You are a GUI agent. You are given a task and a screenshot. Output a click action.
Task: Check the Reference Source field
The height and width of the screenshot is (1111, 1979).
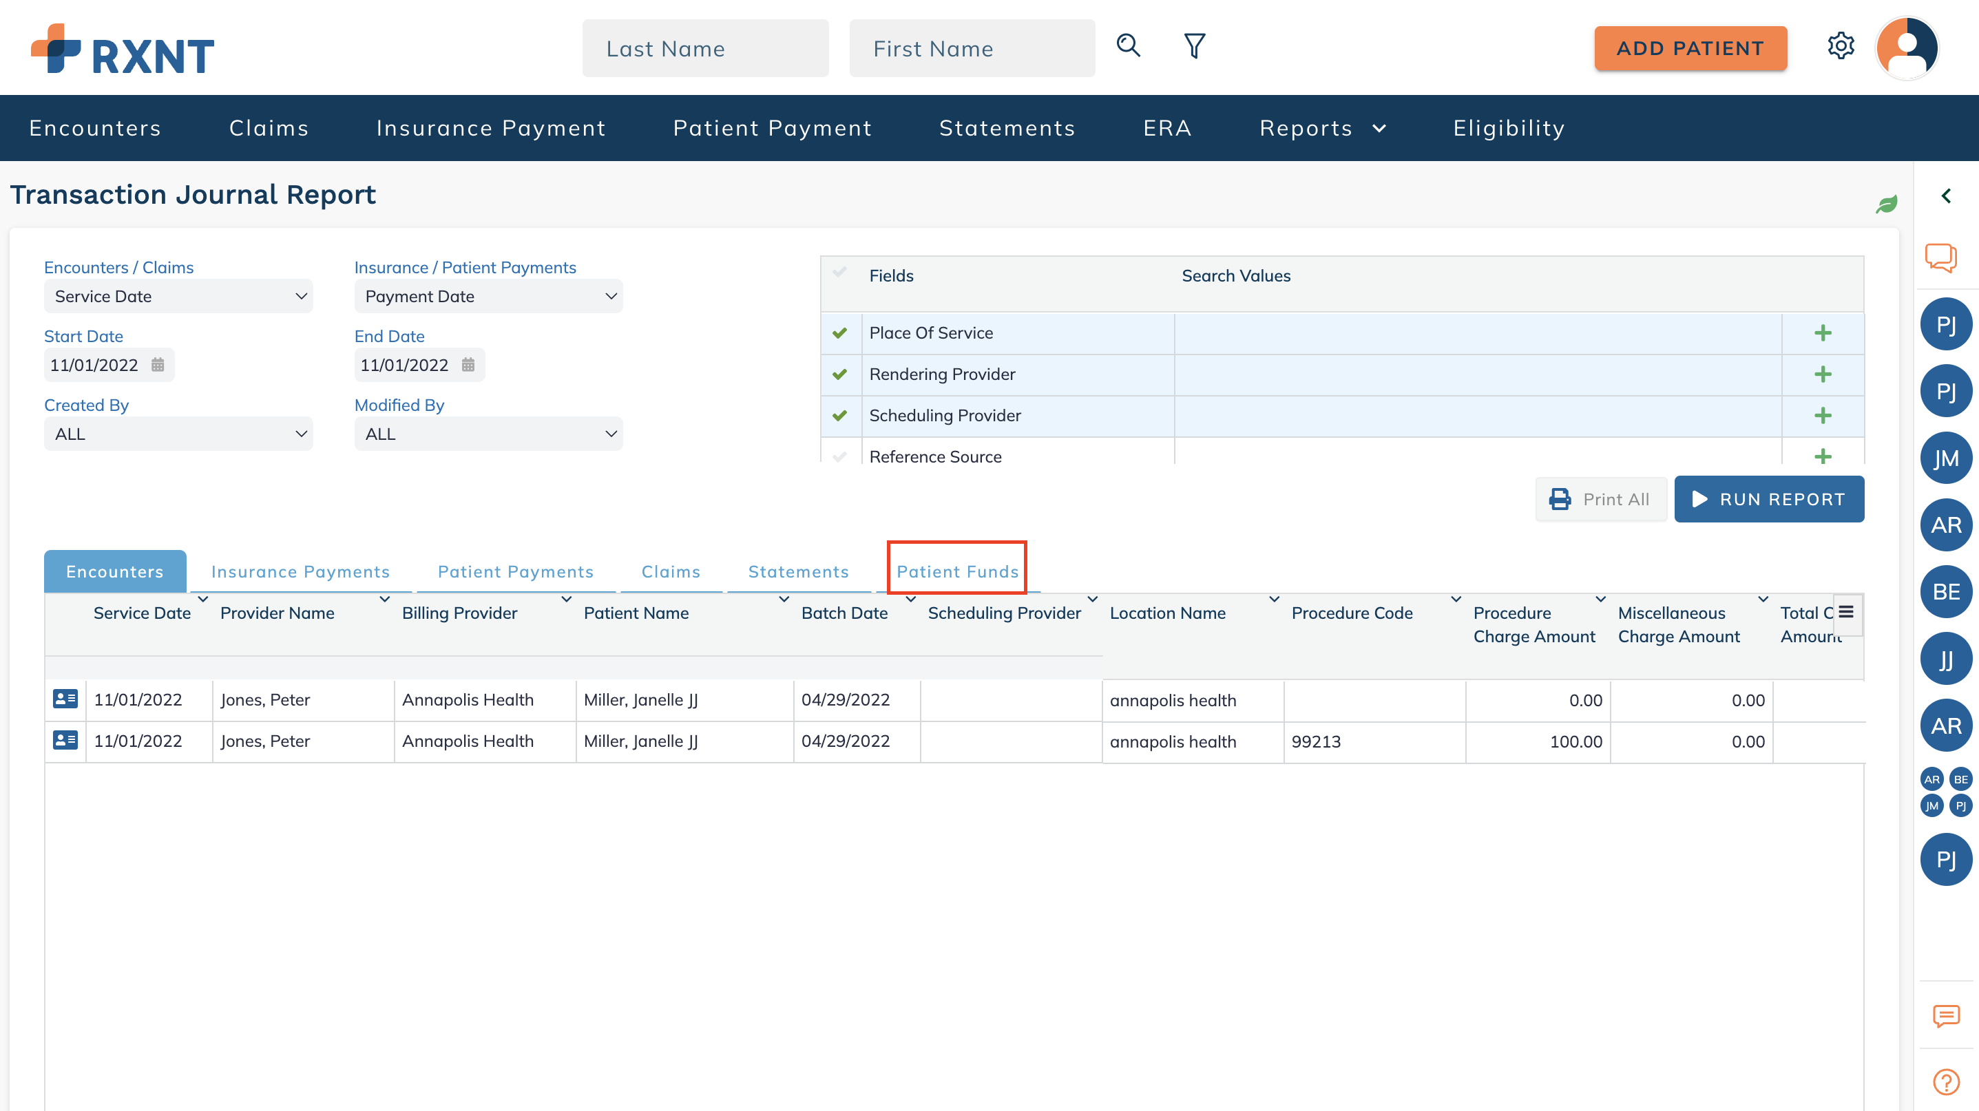point(839,456)
